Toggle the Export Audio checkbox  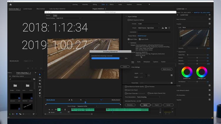click(140, 39)
